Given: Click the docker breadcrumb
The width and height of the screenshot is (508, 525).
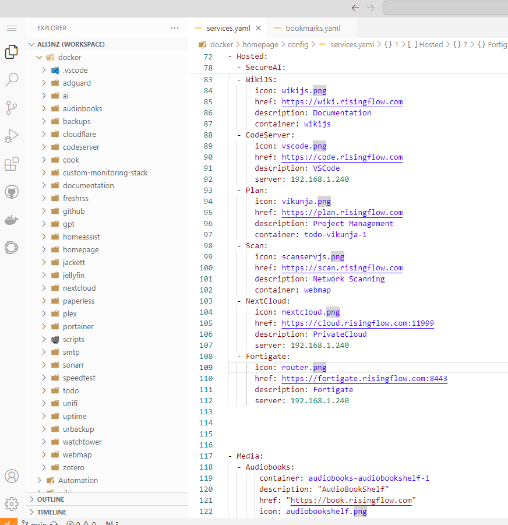Looking at the screenshot, I should point(221,44).
